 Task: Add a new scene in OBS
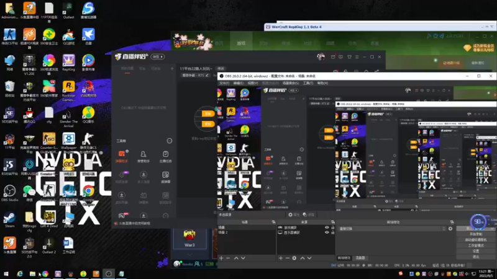click(x=221, y=258)
